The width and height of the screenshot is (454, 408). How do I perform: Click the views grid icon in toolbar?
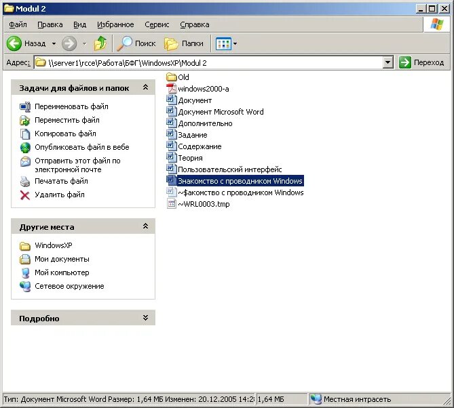click(x=223, y=43)
